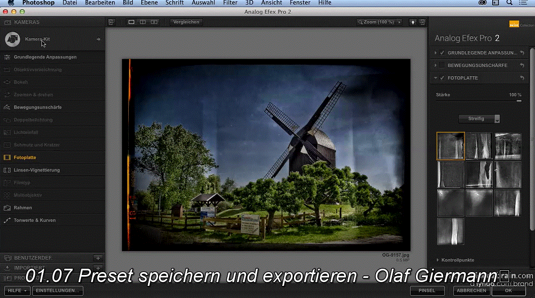
Task: Open the Auswahl menu
Action: pyautogui.click(x=203, y=3)
